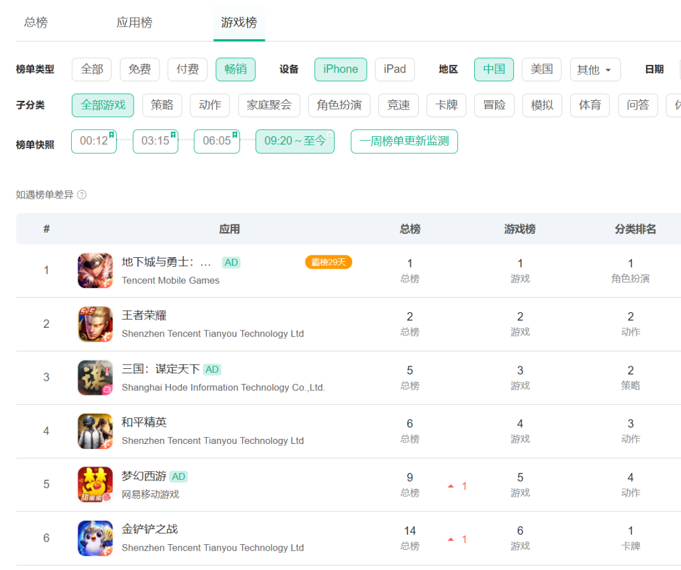Image resolution: width=681 pixels, height=570 pixels.
Task: Filter by 模拟 subcategory
Action: tap(542, 105)
